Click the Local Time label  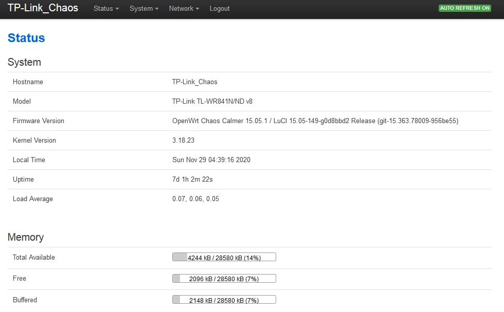tap(29, 160)
